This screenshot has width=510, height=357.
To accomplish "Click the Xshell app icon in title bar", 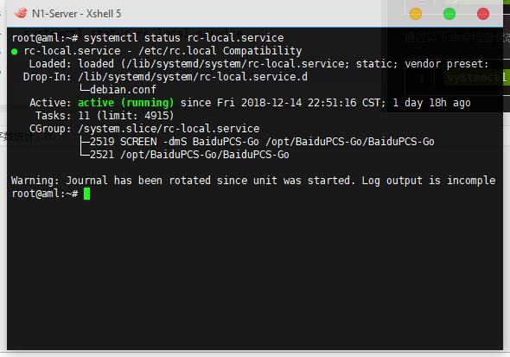I will 21,13.
